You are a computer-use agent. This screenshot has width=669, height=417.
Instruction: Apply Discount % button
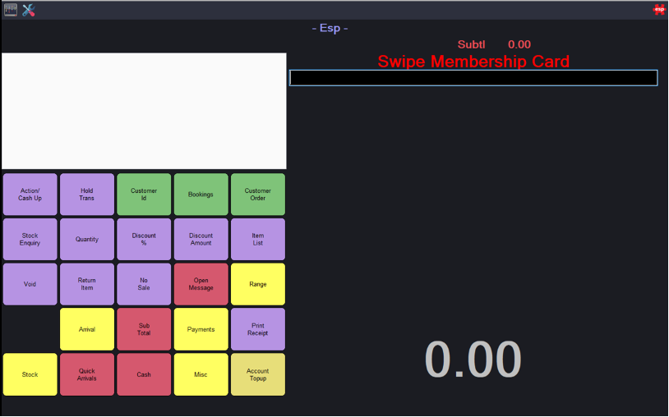point(144,240)
